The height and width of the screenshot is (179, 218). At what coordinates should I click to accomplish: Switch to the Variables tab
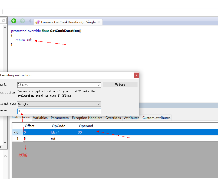pos(40,118)
